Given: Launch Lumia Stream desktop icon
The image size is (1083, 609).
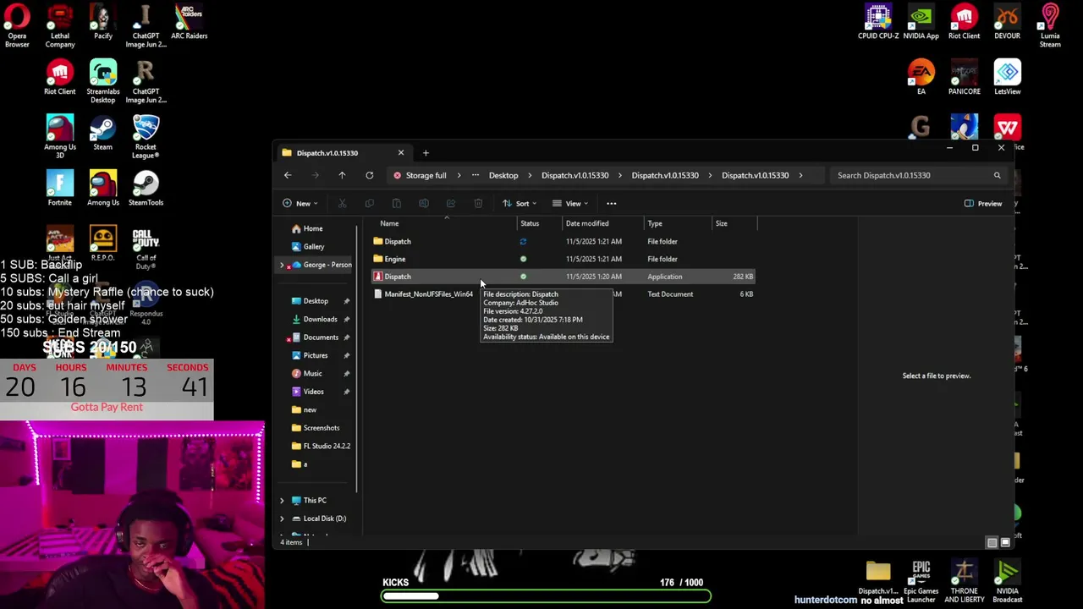Looking at the screenshot, I should point(1050,25).
